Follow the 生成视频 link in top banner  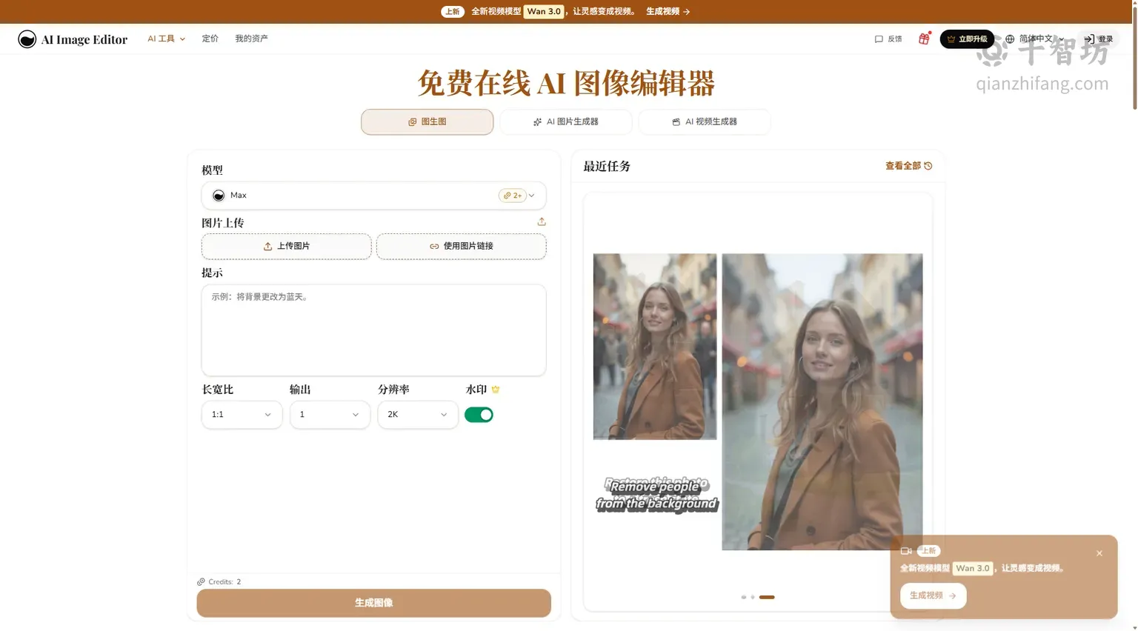pyautogui.click(x=668, y=12)
